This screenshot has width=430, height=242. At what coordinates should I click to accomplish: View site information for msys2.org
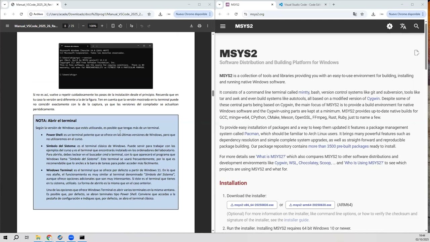tap(246, 14)
